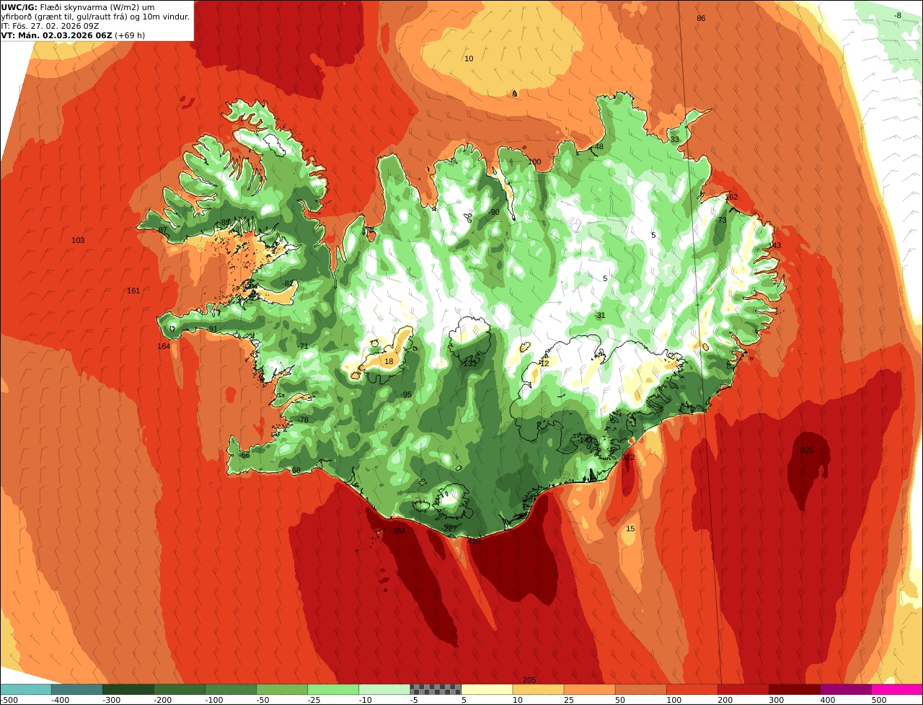This screenshot has height=705, width=923.
Task: Click the map value '88' in the Westfjords
Action: coord(226,222)
